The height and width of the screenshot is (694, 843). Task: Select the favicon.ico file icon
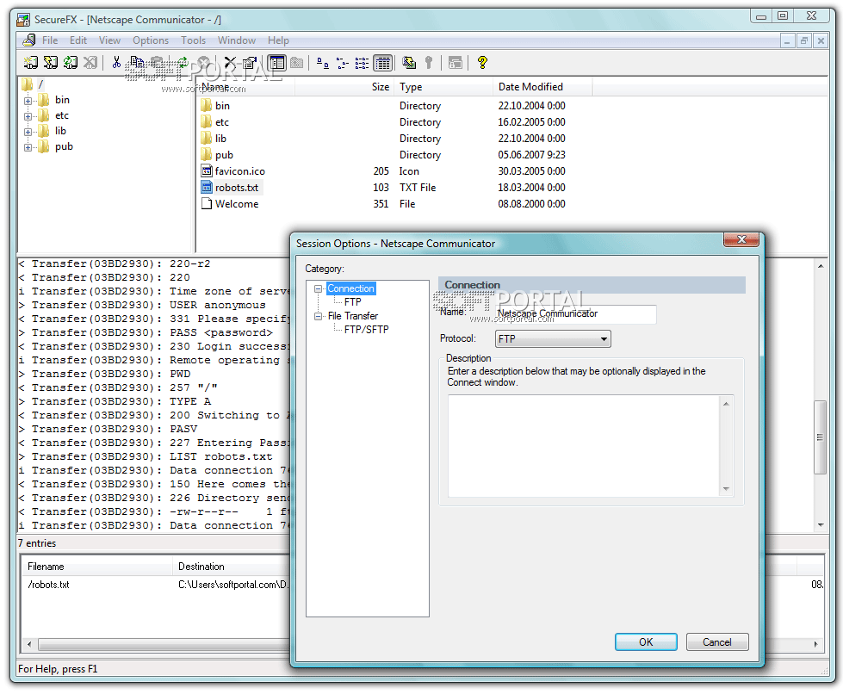click(x=207, y=171)
